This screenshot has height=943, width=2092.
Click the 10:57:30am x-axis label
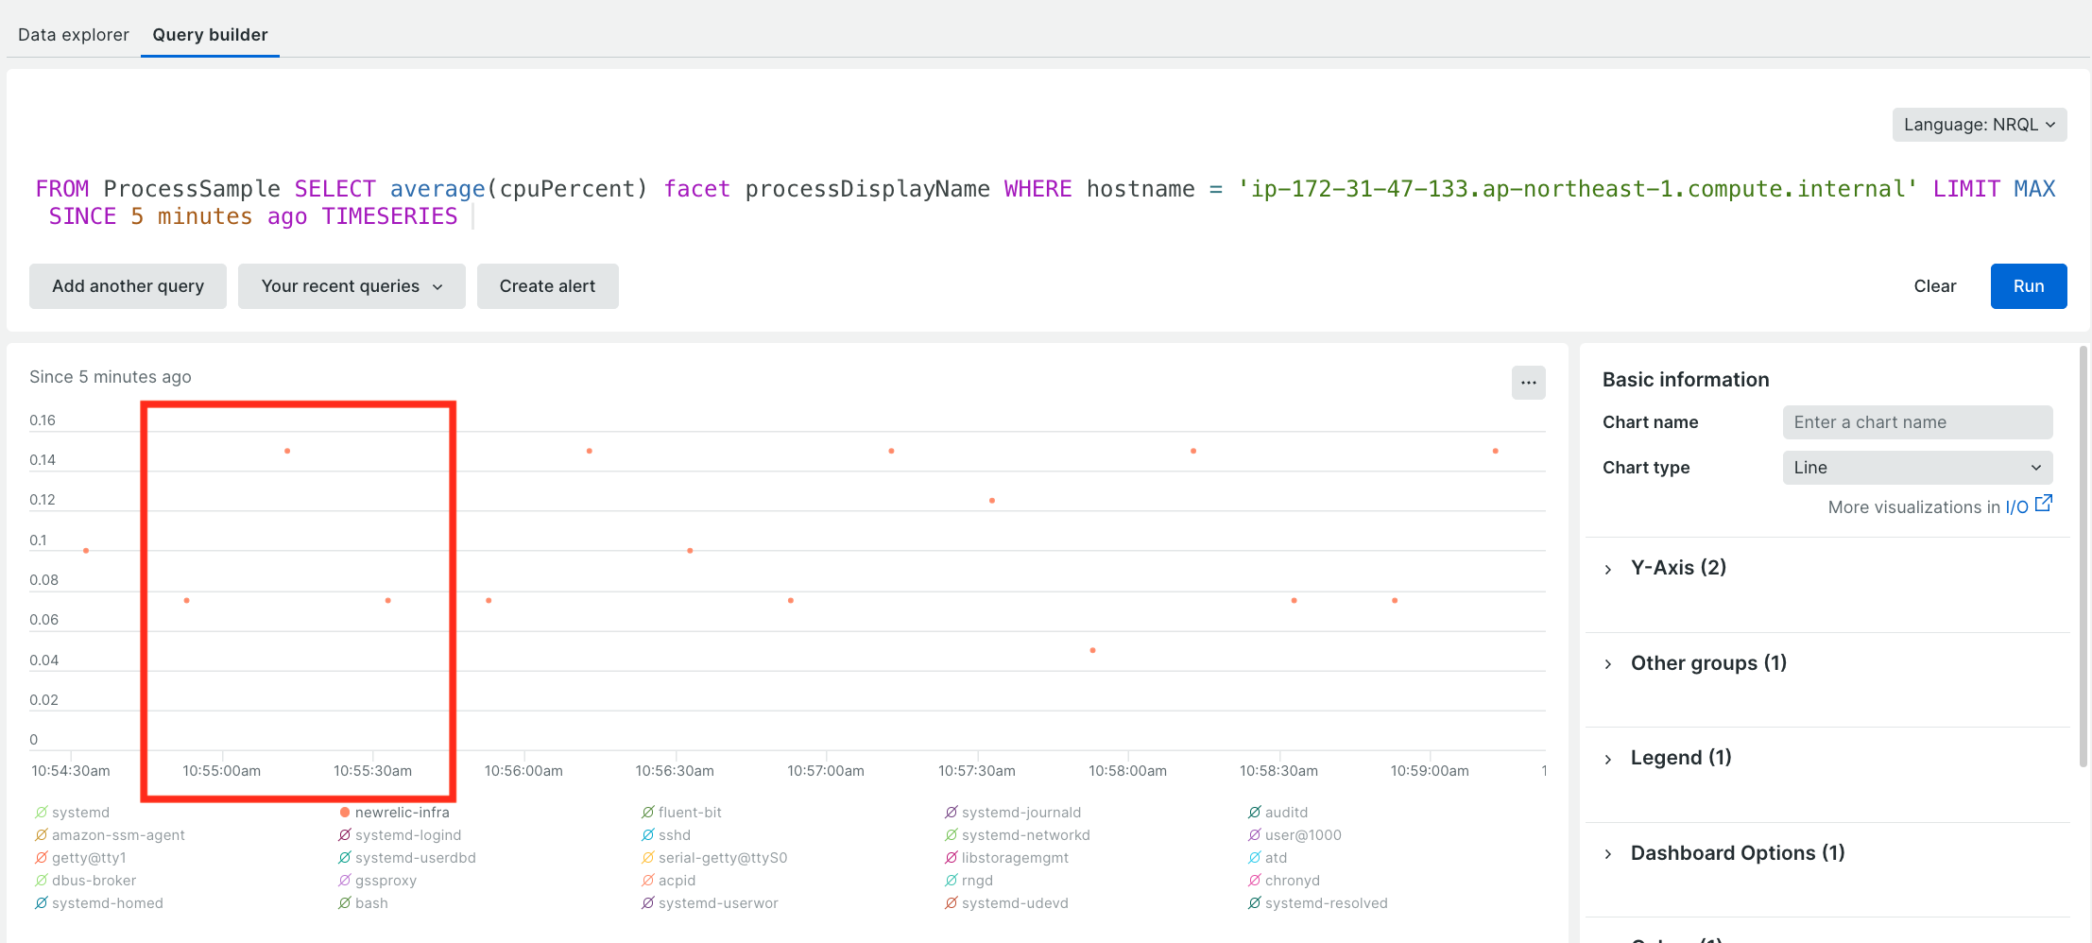coord(976,771)
